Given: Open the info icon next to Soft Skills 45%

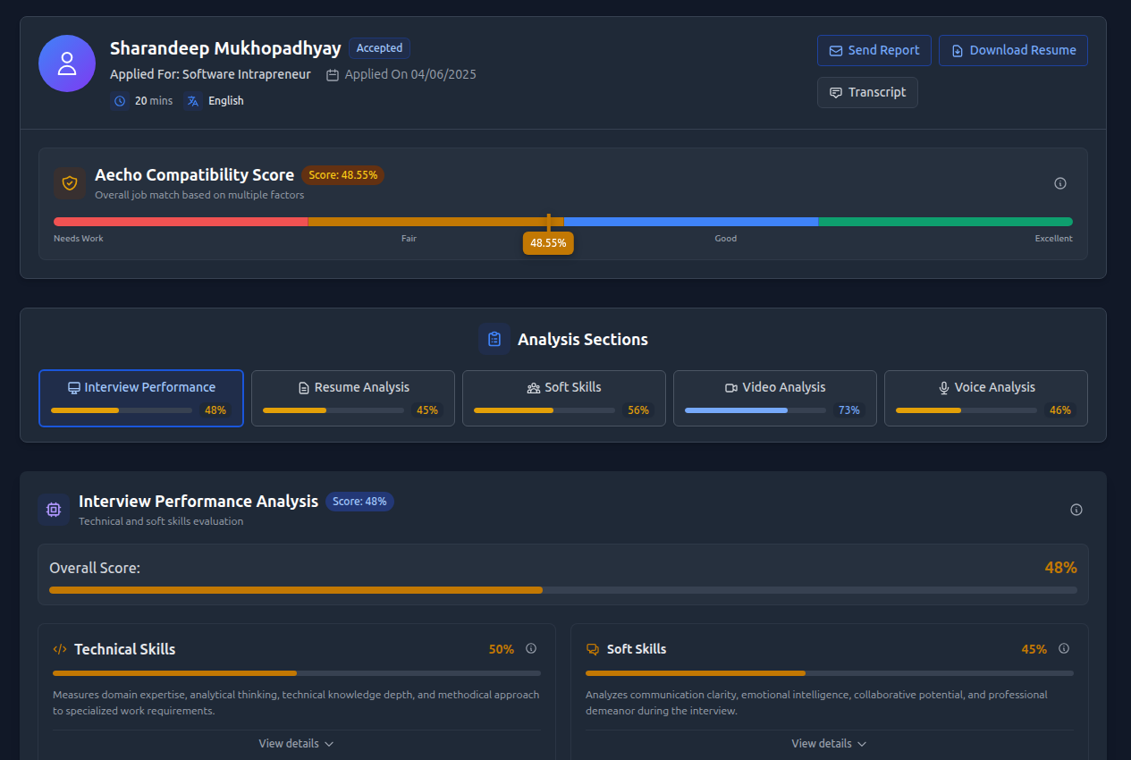Looking at the screenshot, I should click(x=1064, y=648).
